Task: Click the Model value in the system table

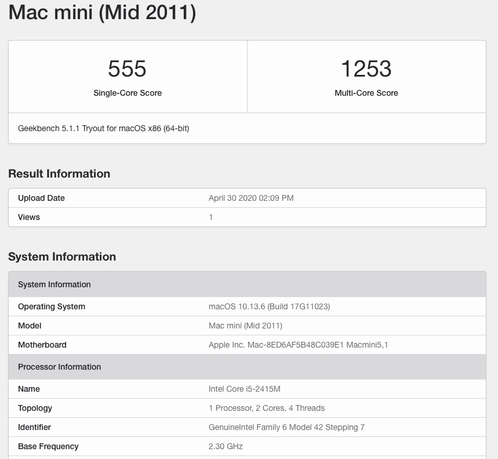Action: coord(245,326)
